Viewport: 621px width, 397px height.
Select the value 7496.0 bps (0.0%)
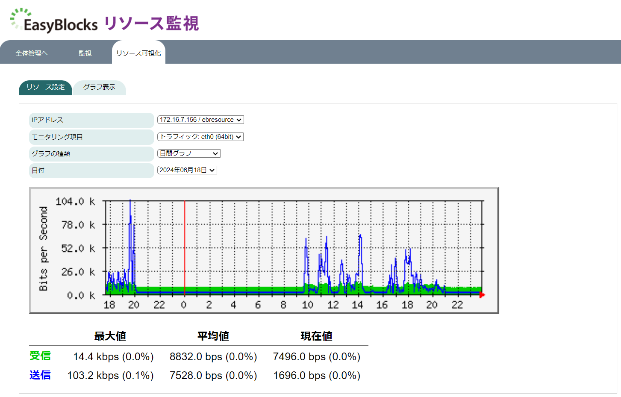click(317, 356)
